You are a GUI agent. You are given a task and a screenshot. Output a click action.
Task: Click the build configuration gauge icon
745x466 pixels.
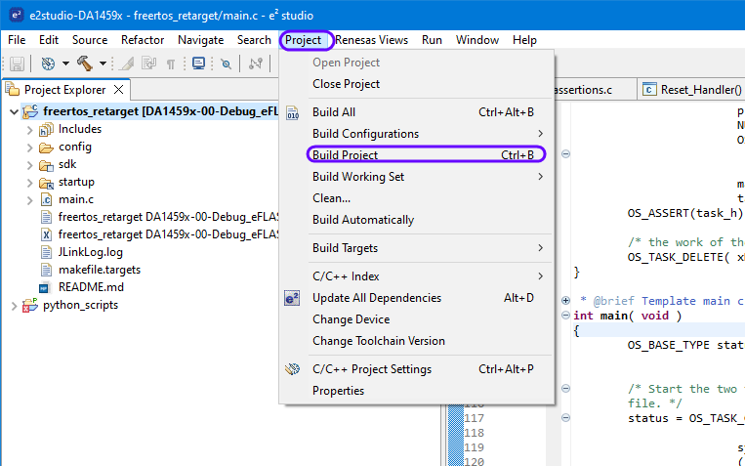coord(48,64)
